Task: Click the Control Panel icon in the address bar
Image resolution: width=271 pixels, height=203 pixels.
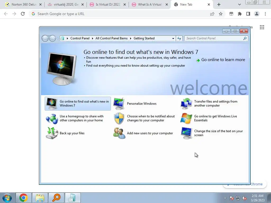Action: point(62,38)
